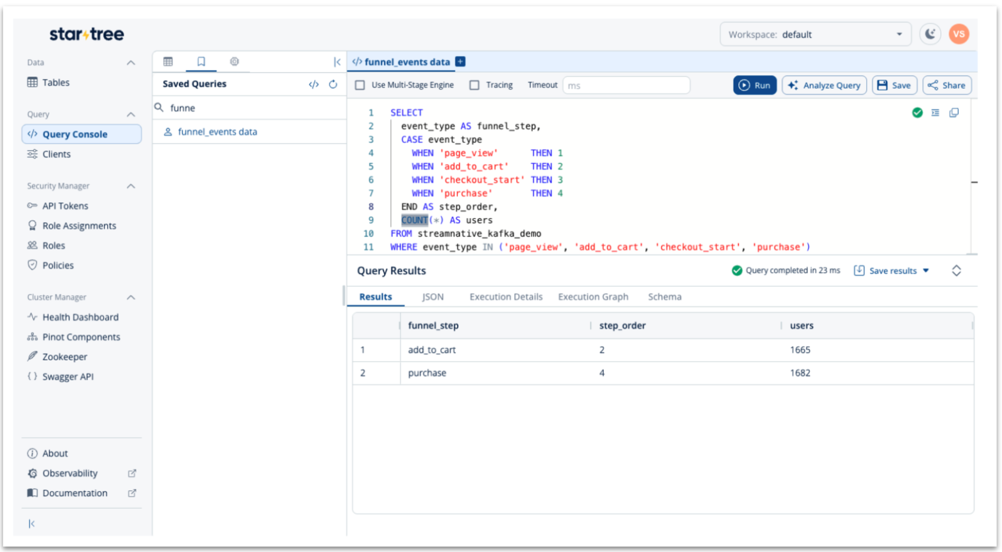Enable Use Multi-Stage Engine checkbox
This screenshot has width=1002, height=552.
coord(360,85)
